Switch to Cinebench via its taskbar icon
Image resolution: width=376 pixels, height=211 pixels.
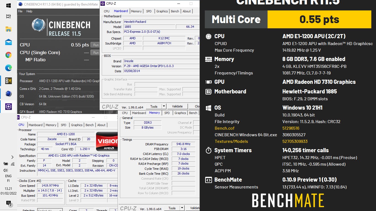click(x=8, y=94)
